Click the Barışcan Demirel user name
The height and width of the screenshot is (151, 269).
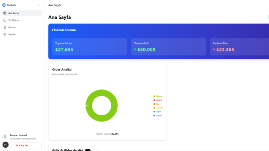tap(18, 135)
